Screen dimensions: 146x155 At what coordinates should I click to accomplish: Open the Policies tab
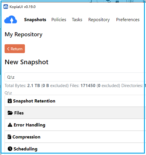[59, 20]
